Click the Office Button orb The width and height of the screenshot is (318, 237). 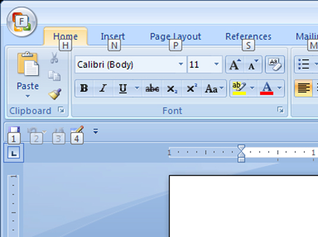click(22, 22)
